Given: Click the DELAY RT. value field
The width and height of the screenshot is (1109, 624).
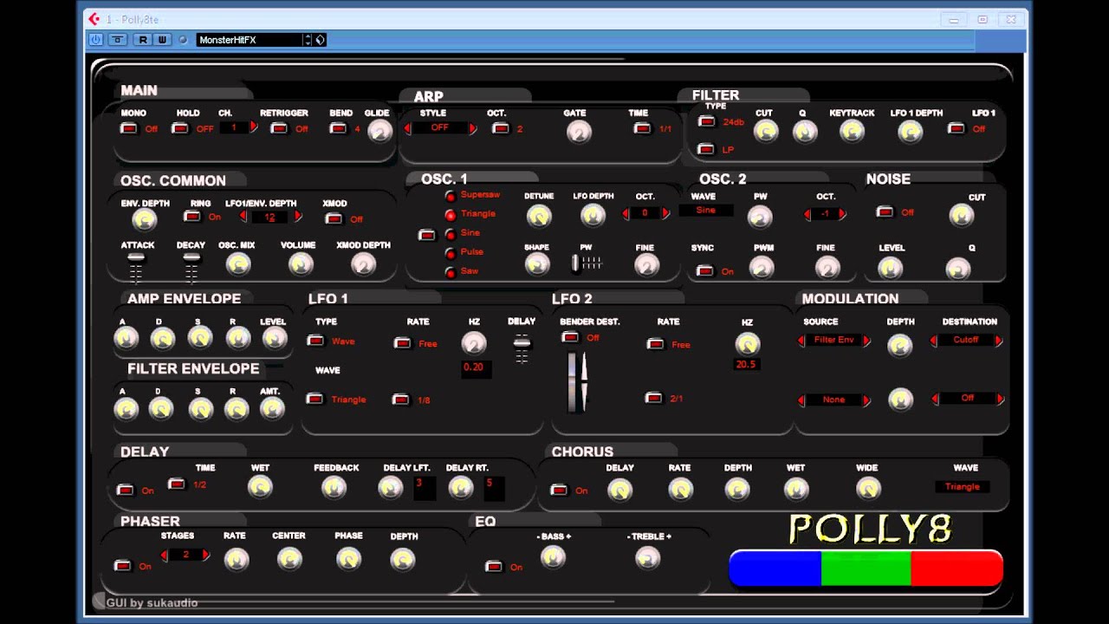Looking at the screenshot, I should coord(494,488).
